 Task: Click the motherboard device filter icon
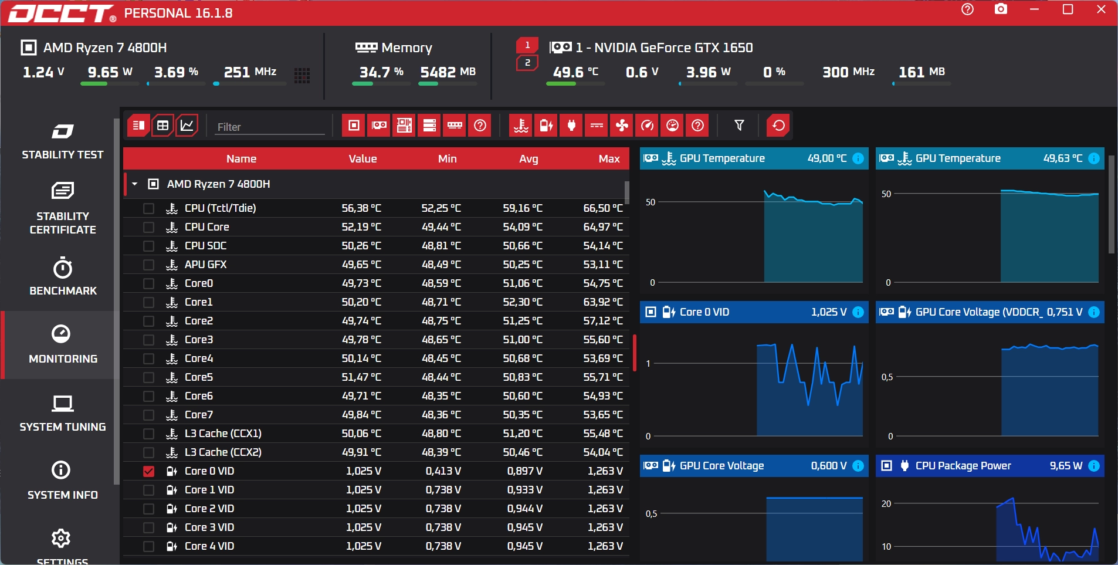404,126
